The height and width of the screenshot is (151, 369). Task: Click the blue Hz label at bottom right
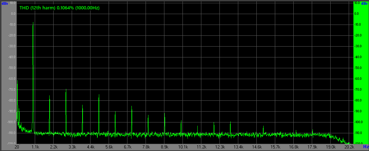pos(365,147)
